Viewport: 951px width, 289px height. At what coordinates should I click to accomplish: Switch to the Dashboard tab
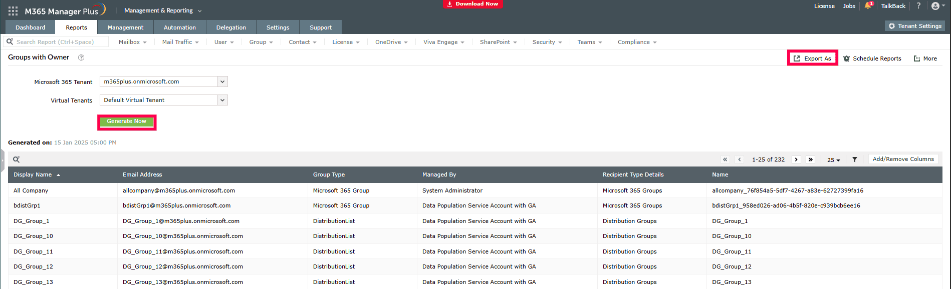[x=31, y=27]
